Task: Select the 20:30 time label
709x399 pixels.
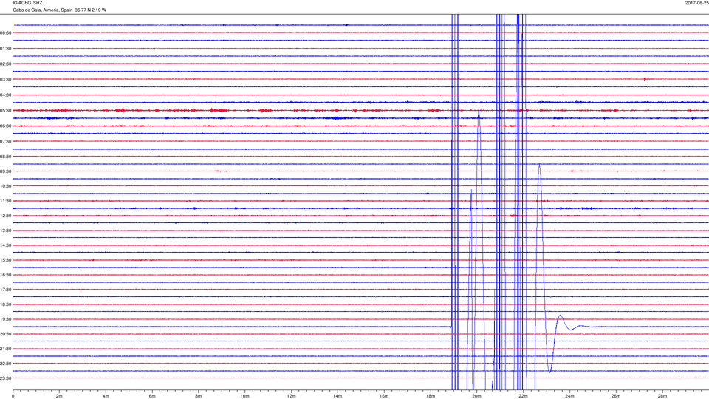Action: tap(6, 334)
